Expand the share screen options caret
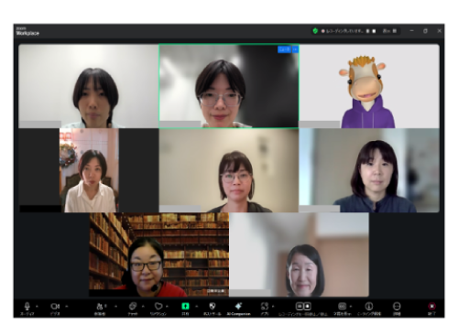458x336 pixels. point(197,306)
